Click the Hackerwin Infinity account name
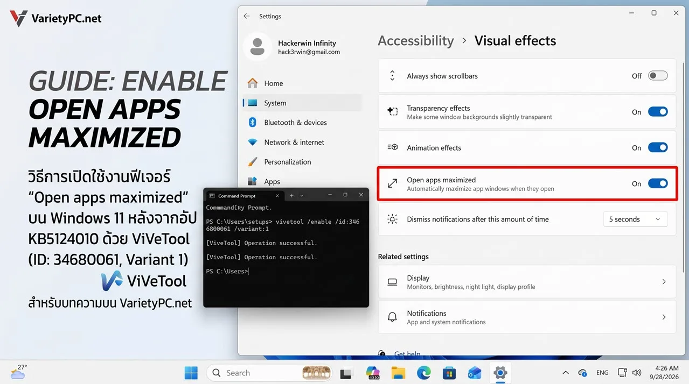Viewport: 689px width, 384px height. (x=307, y=43)
